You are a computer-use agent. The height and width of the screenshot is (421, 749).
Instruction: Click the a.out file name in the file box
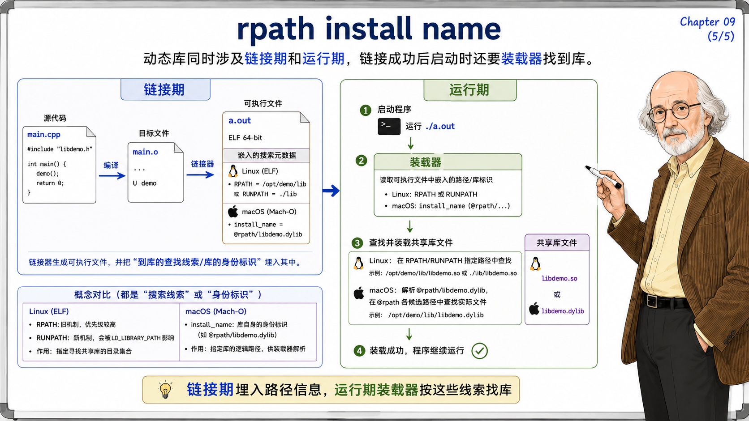tap(240, 120)
